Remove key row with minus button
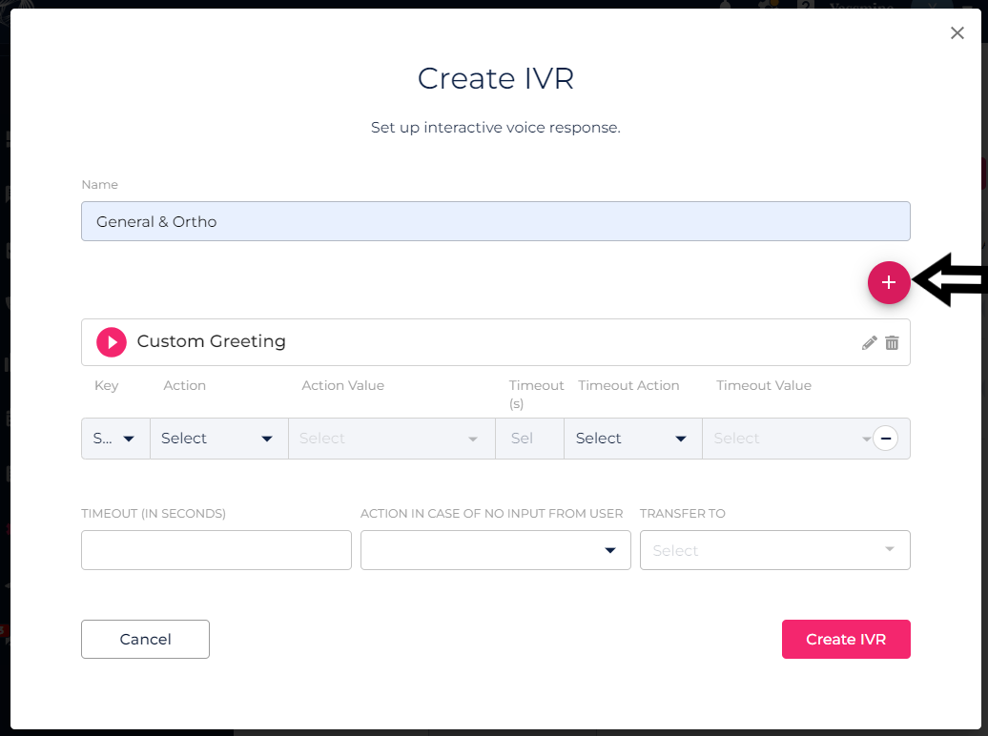The width and height of the screenshot is (988, 736). pos(885,439)
